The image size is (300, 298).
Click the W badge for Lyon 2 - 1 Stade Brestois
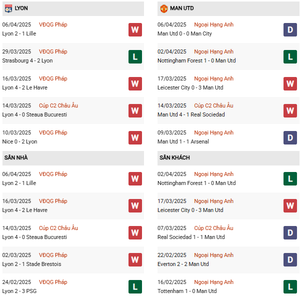point(135,260)
